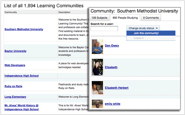
Task: Open the Long Elementary community link
Action: [15, 97]
